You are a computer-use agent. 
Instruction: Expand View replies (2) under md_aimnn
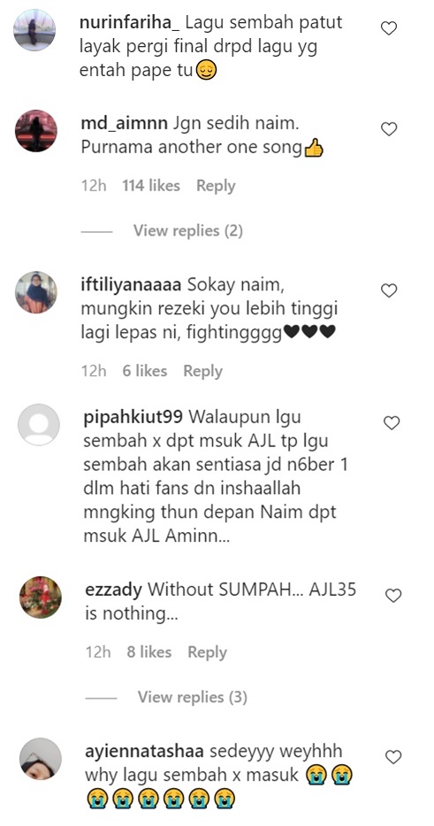(187, 231)
